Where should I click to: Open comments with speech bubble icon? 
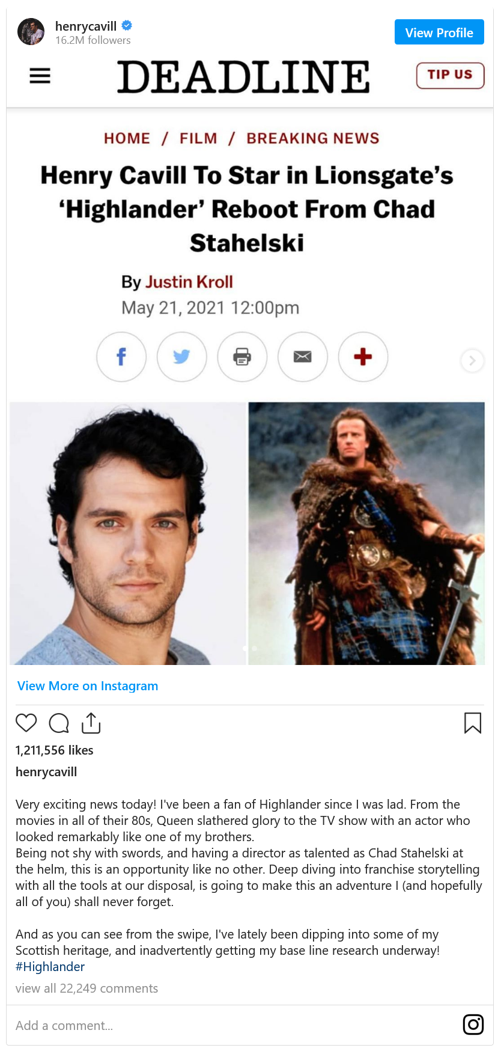point(59,723)
